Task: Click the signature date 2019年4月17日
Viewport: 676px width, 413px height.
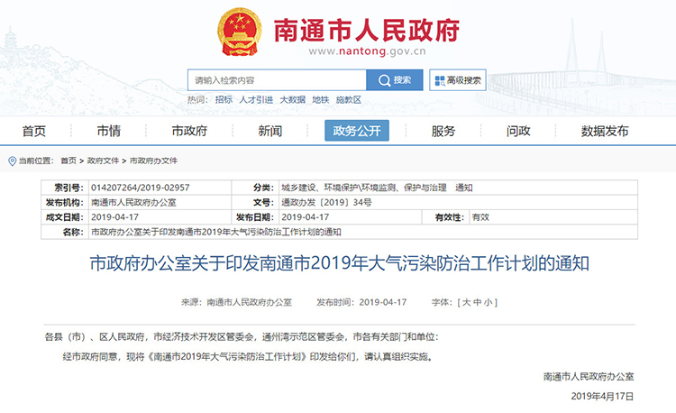Action: (602, 396)
